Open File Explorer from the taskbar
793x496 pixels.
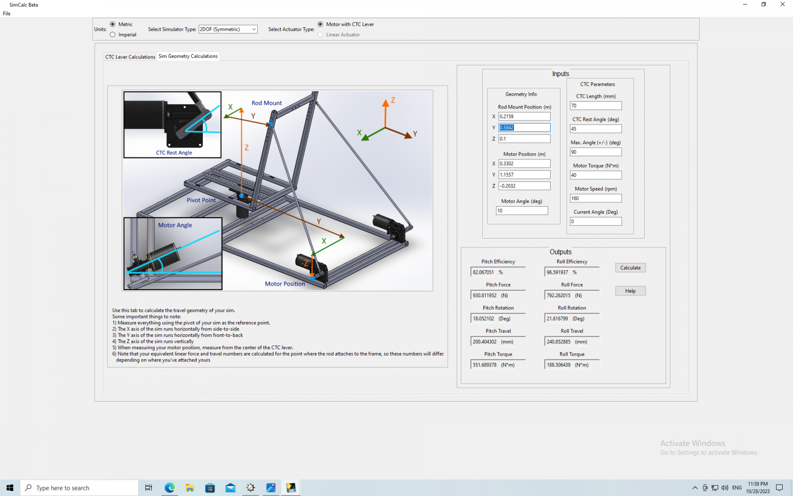pyautogui.click(x=190, y=488)
